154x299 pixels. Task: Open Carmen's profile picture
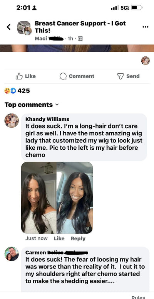click(12, 254)
